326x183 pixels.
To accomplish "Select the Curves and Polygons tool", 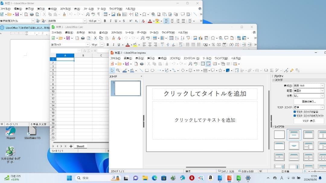I will pos(167,70).
